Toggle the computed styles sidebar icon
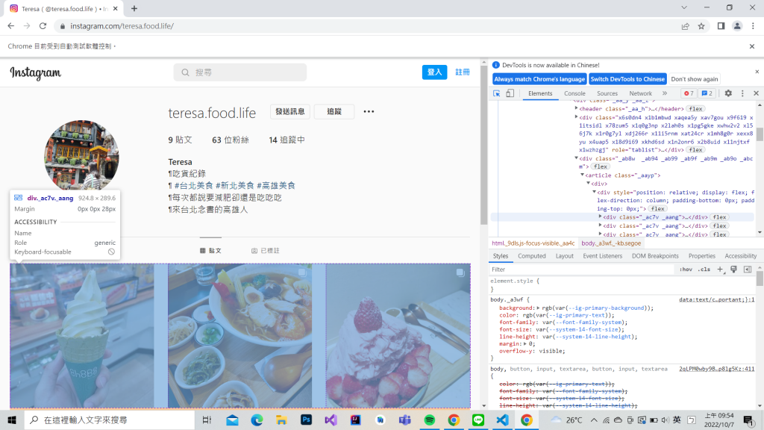Screen dimensions: 764x430 [748, 269]
